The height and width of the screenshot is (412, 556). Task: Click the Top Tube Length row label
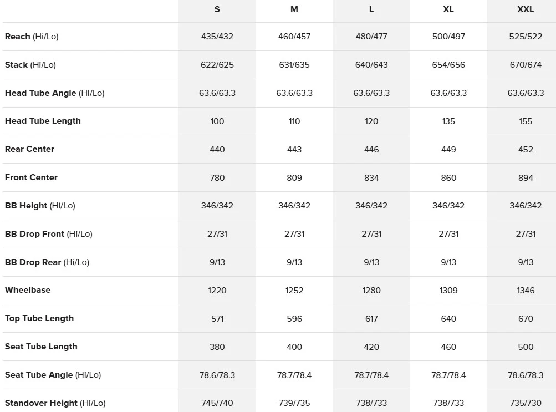(39, 318)
